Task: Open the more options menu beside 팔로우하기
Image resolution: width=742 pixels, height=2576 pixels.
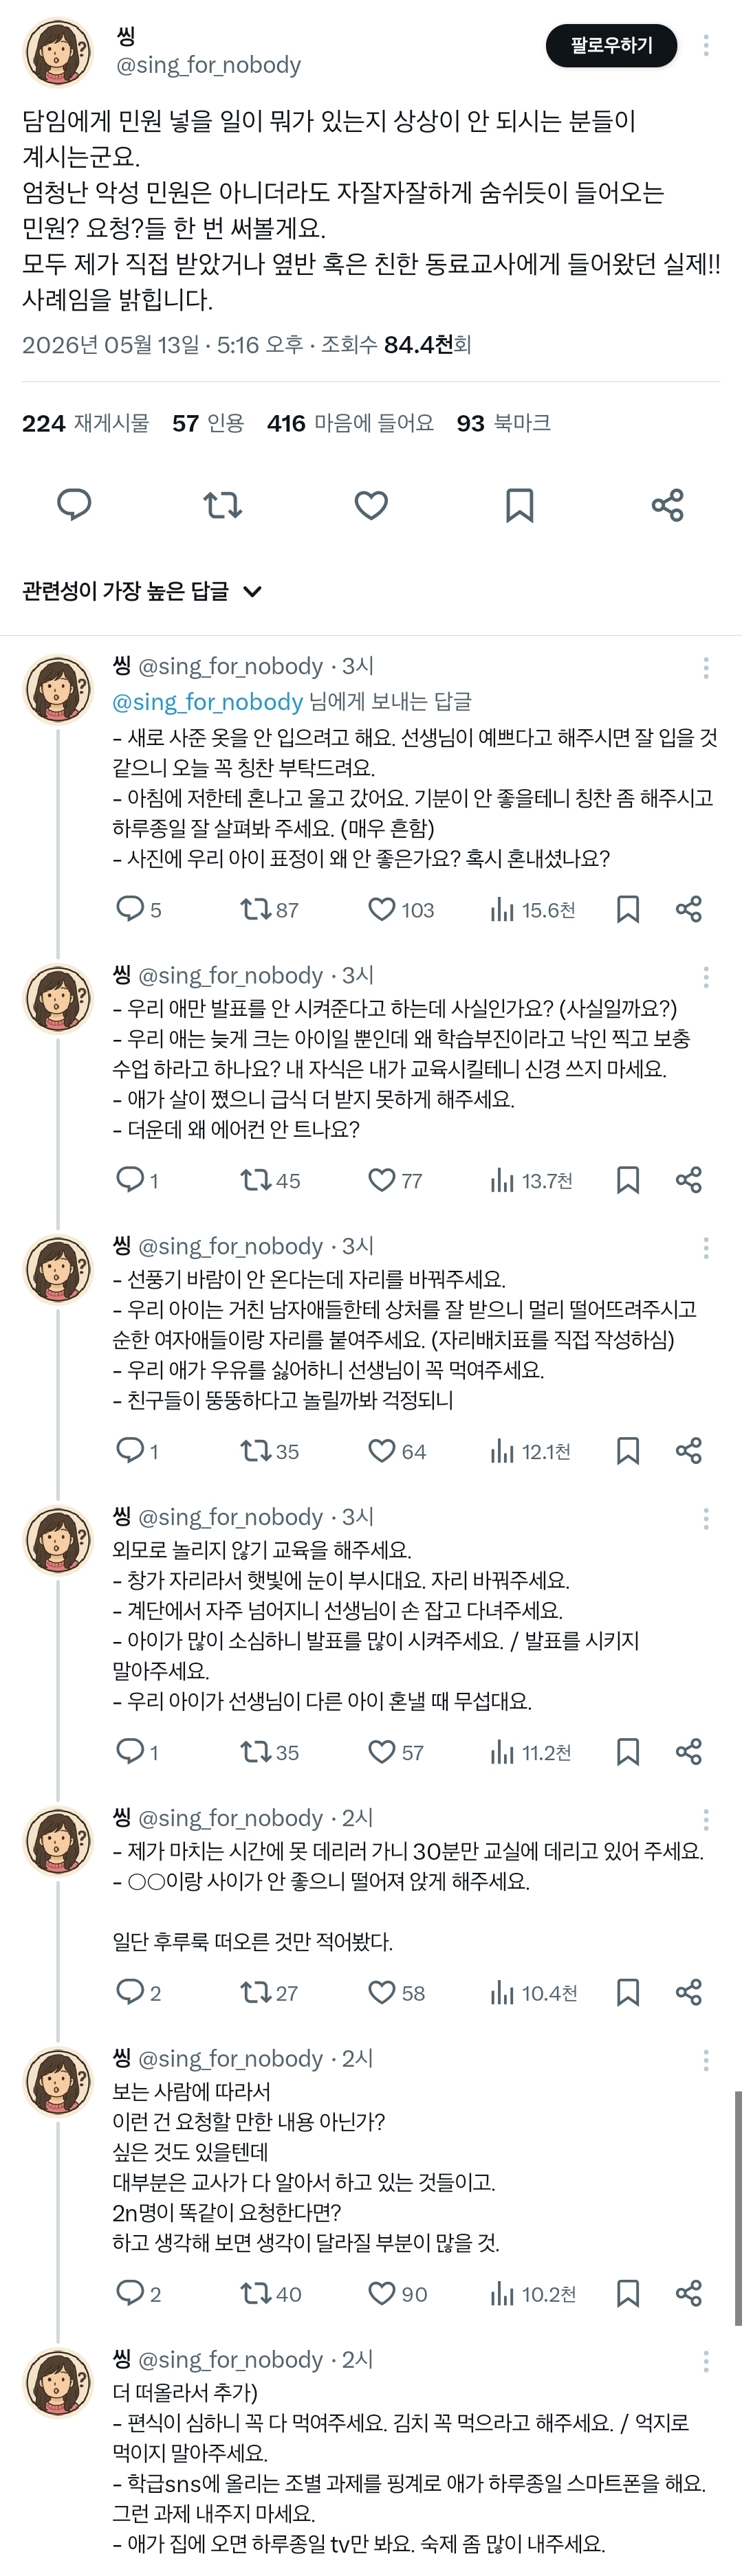Action: click(x=706, y=45)
